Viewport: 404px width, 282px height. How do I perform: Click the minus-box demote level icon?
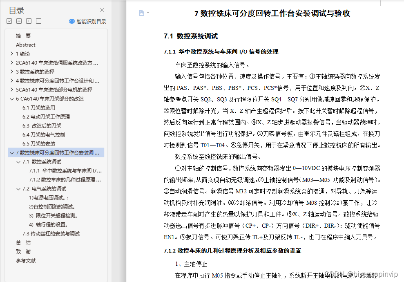point(39,21)
